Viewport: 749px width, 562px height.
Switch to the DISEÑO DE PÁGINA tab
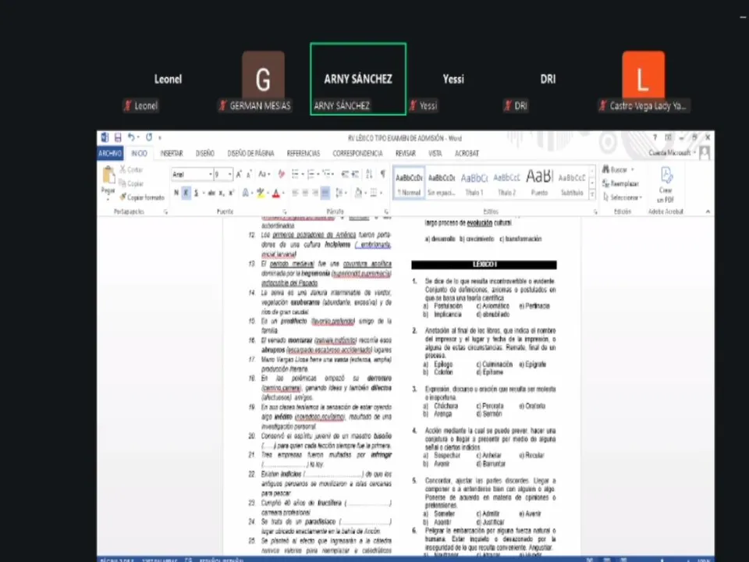[x=250, y=153]
